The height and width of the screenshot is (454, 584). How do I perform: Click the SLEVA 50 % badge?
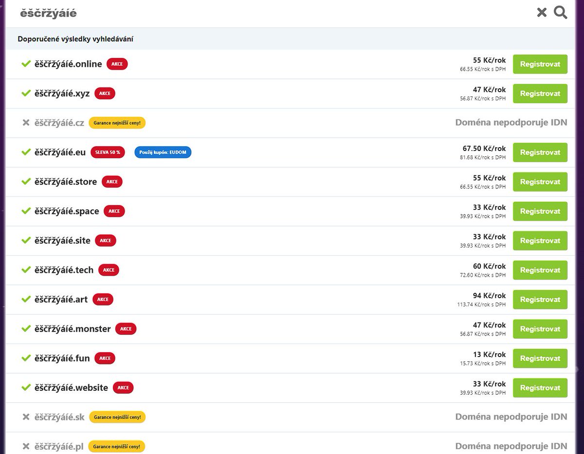tap(108, 152)
